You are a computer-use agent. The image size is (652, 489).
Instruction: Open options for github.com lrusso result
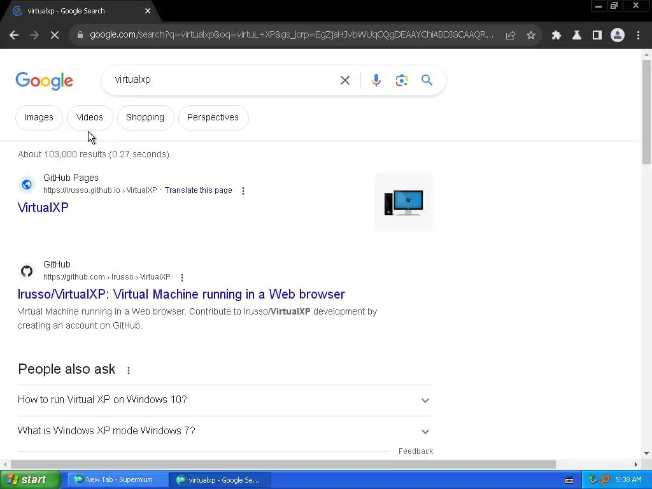181,278
